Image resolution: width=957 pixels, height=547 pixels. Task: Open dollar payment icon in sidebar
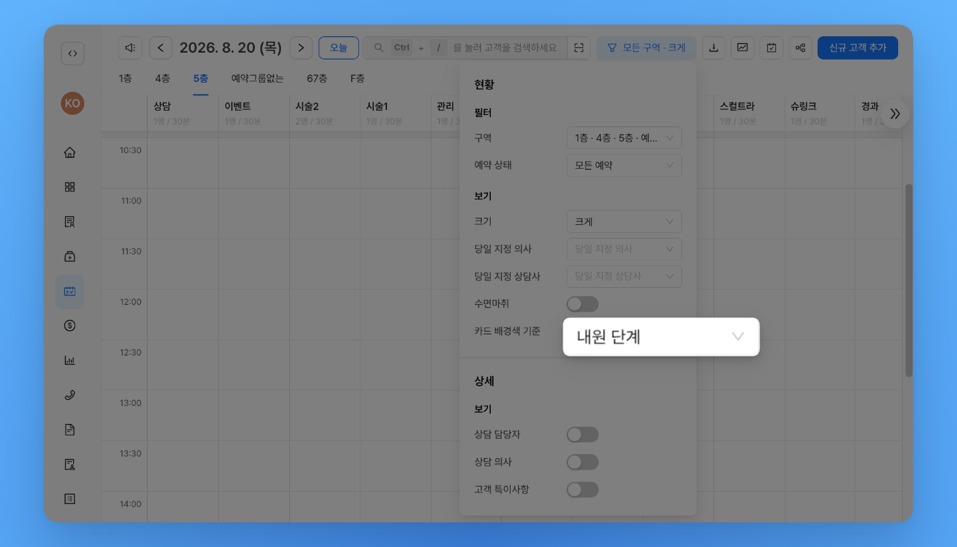tap(70, 325)
